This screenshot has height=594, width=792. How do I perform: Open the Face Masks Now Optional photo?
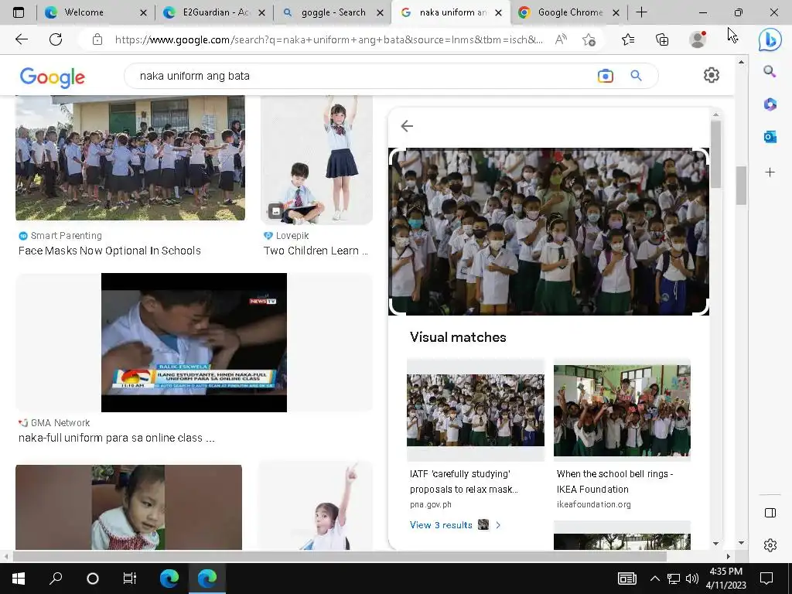pyautogui.click(x=130, y=158)
